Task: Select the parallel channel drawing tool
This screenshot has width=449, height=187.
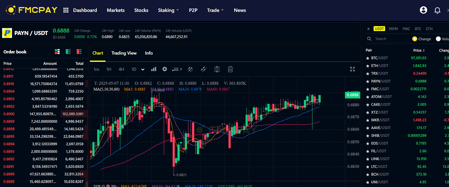Action: click(x=190, y=69)
